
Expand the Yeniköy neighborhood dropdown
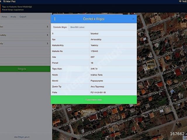click(25, 43)
